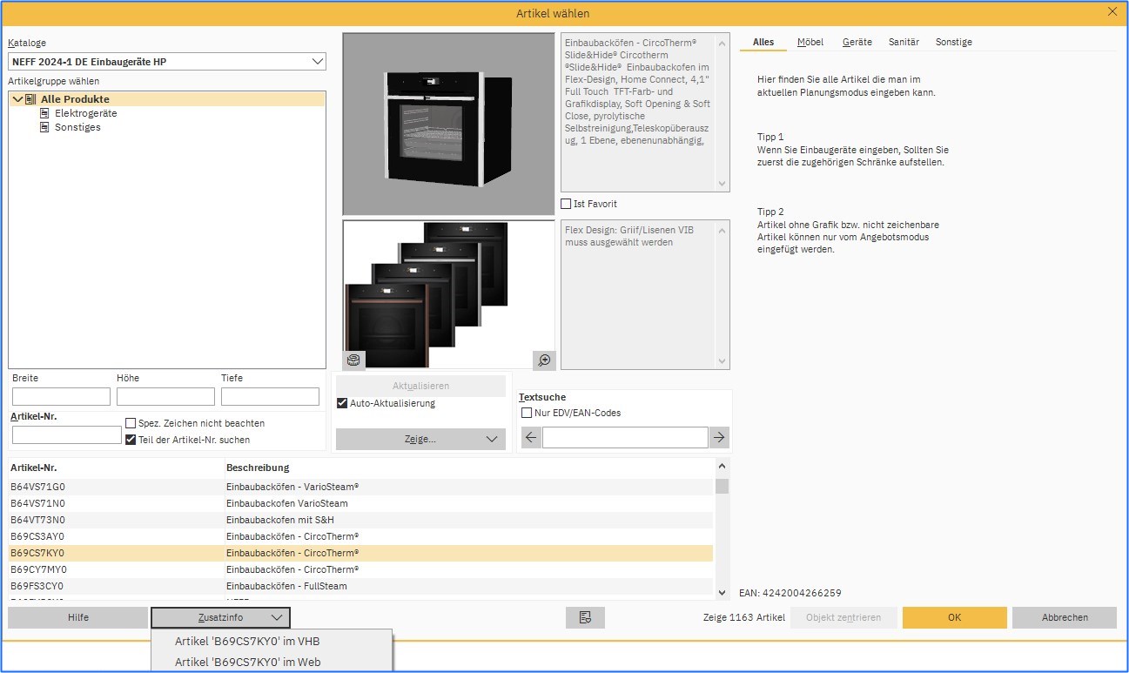Mark article as Ist Favorit
Screen dimensions: 1129x673
[x=567, y=204]
